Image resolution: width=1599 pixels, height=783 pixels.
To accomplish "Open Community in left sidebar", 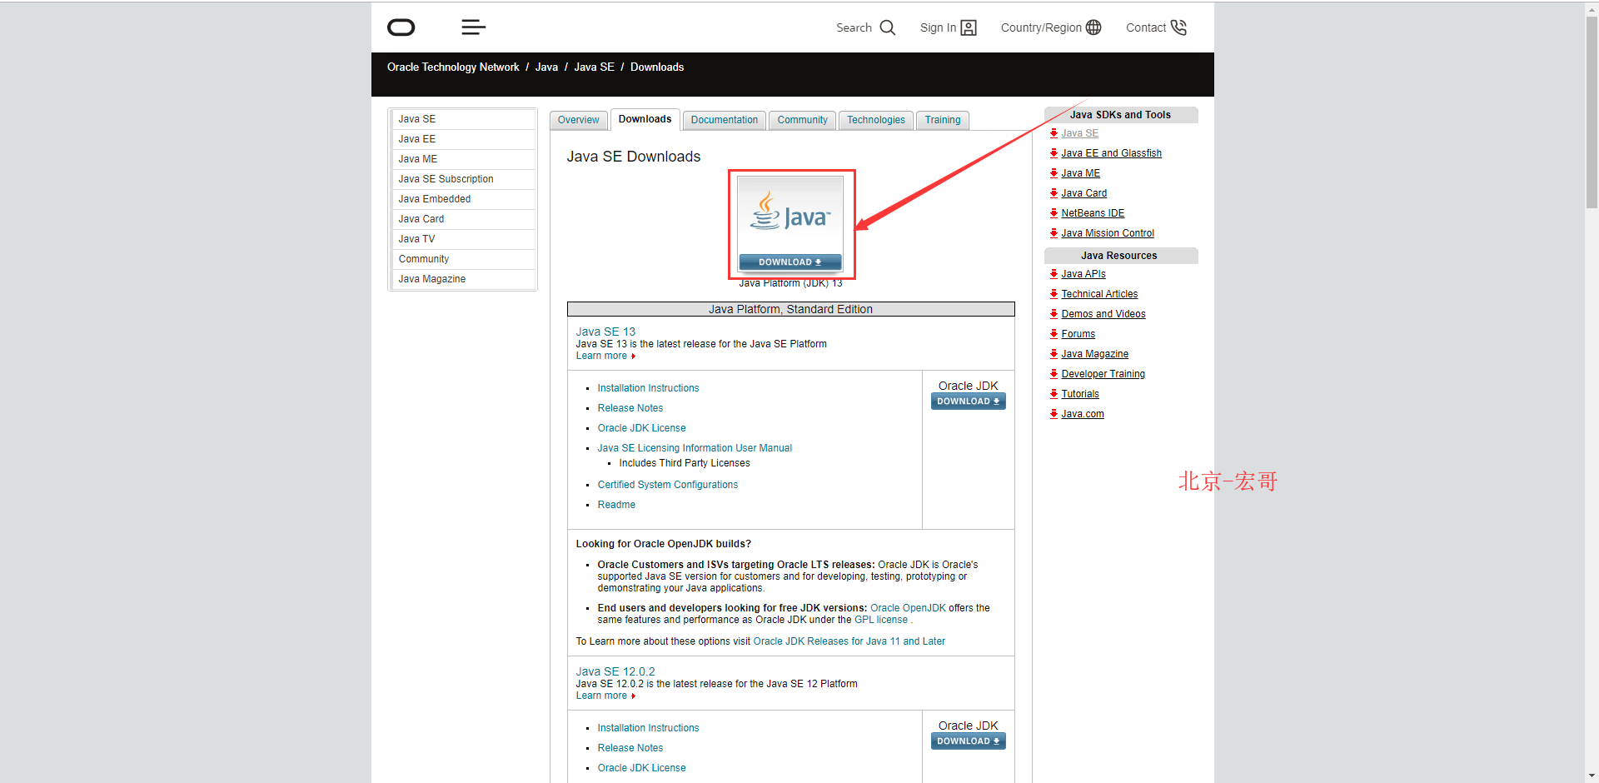I will pos(463,259).
